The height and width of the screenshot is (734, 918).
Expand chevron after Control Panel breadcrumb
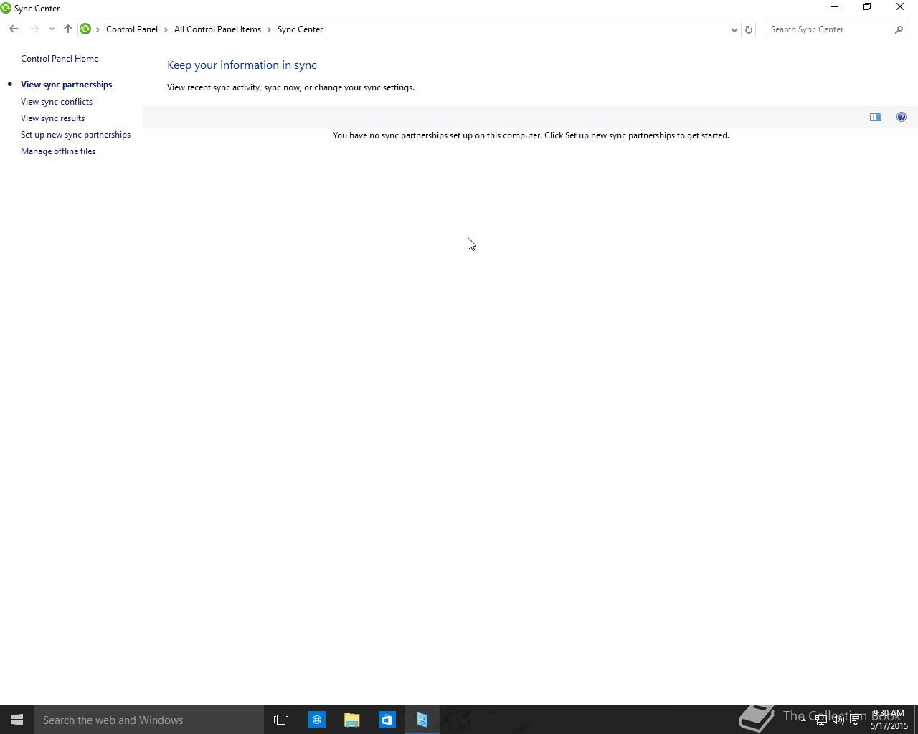click(x=166, y=29)
